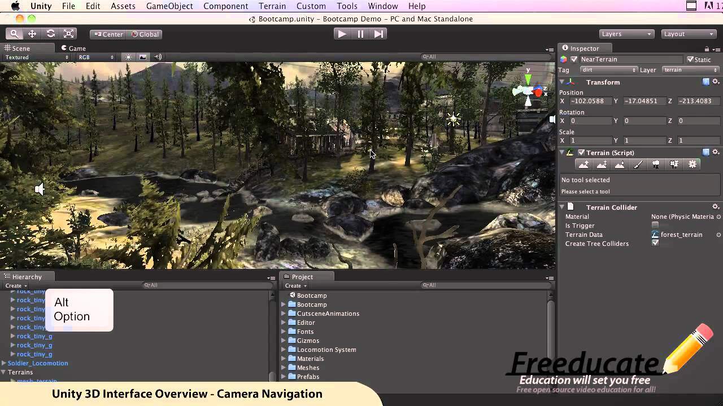Screen dimensions: 723x406
Task: Toggle scene lighting sun icon
Action: 128,57
